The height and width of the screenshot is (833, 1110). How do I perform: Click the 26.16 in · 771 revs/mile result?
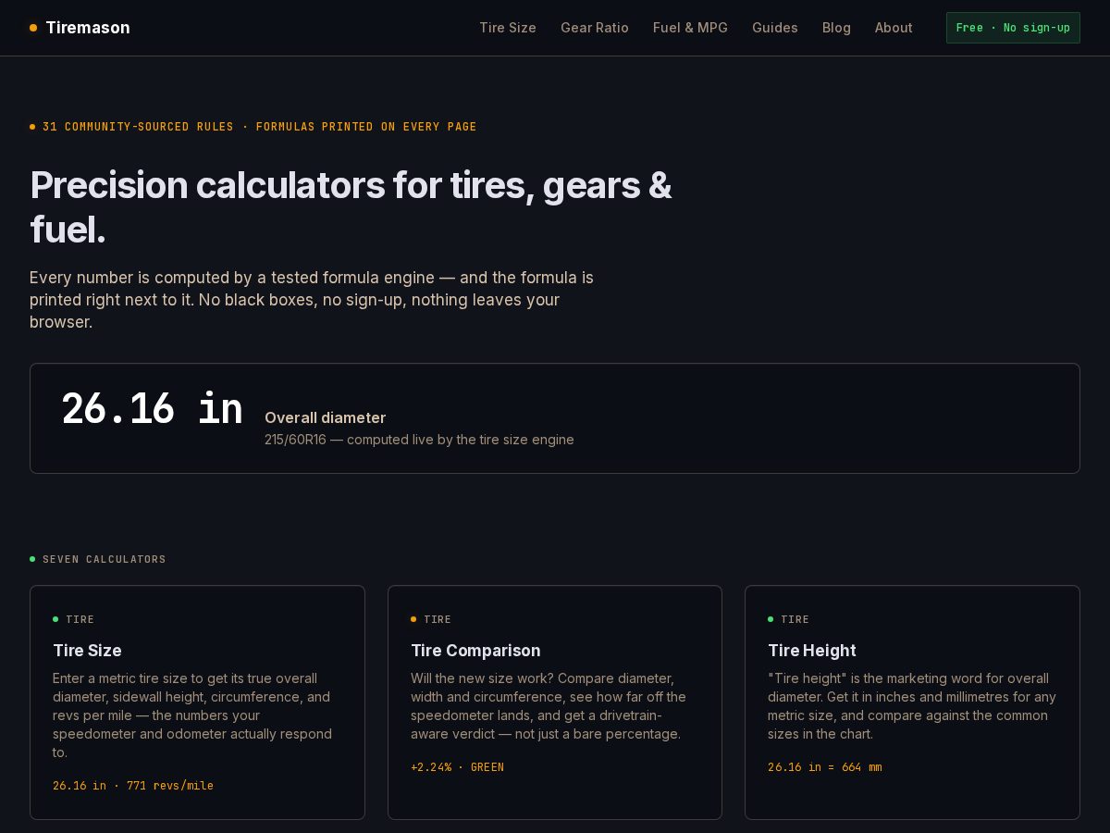133,786
